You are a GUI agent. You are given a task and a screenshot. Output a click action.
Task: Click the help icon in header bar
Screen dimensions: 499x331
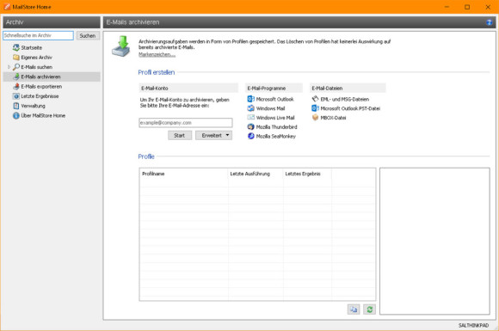click(x=490, y=22)
